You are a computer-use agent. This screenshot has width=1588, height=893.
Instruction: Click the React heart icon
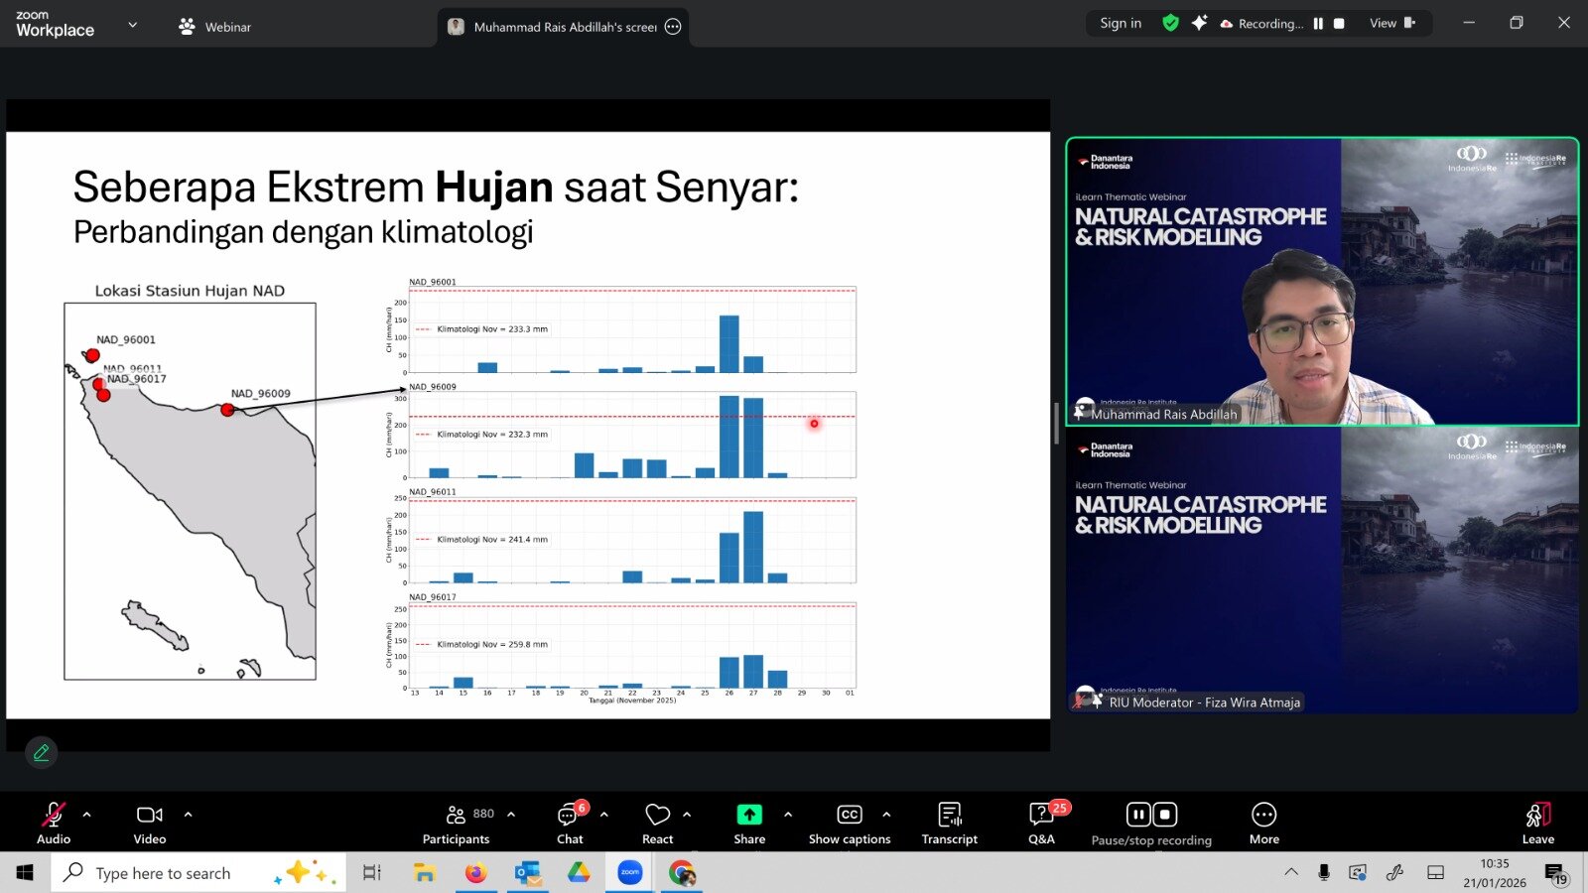(657, 823)
